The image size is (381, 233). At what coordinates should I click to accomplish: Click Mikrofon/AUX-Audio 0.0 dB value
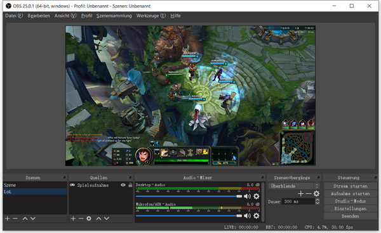pos(253,204)
